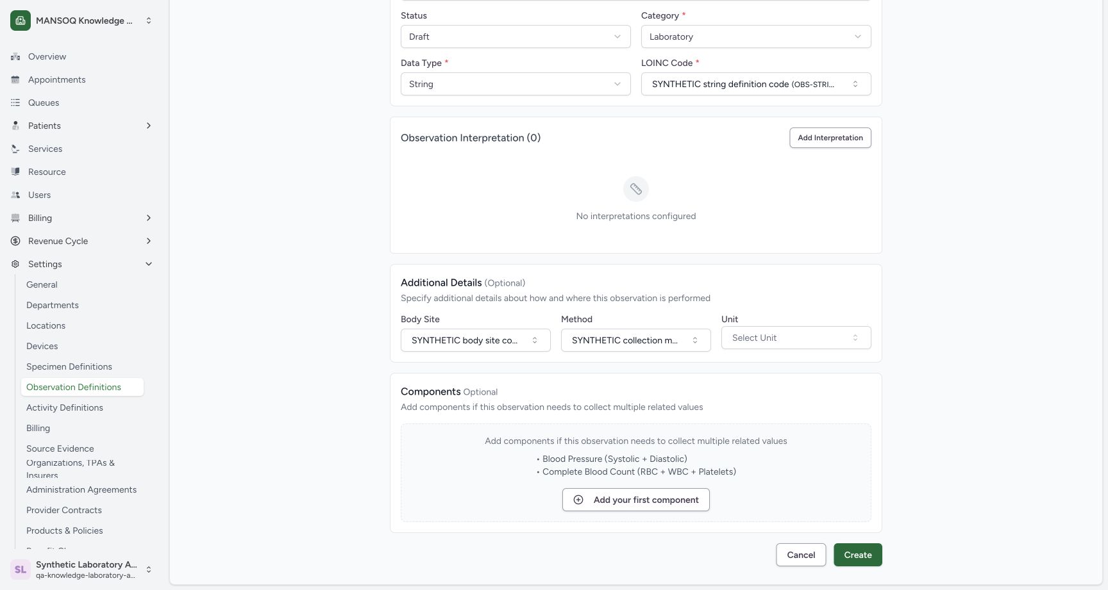Open Specimen Definitions settings page
The width and height of the screenshot is (1108, 590).
(69, 366)
